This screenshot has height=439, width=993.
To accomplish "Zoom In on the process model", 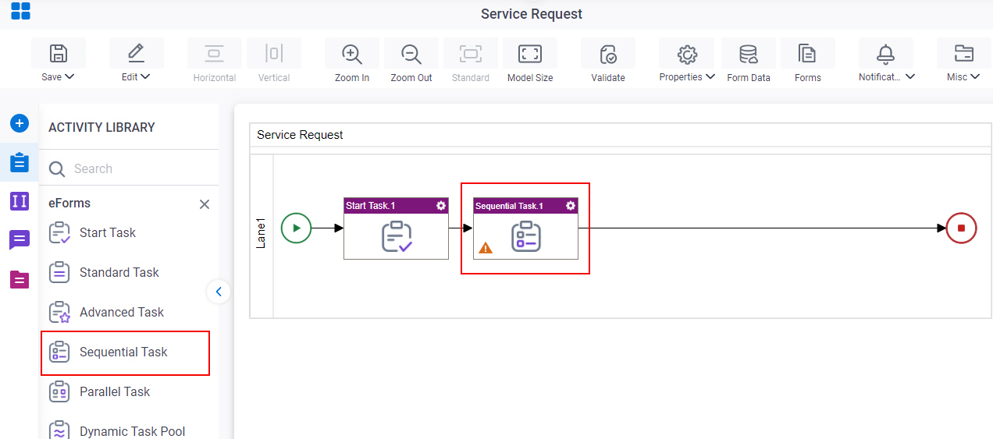I will tap(352, 54).
